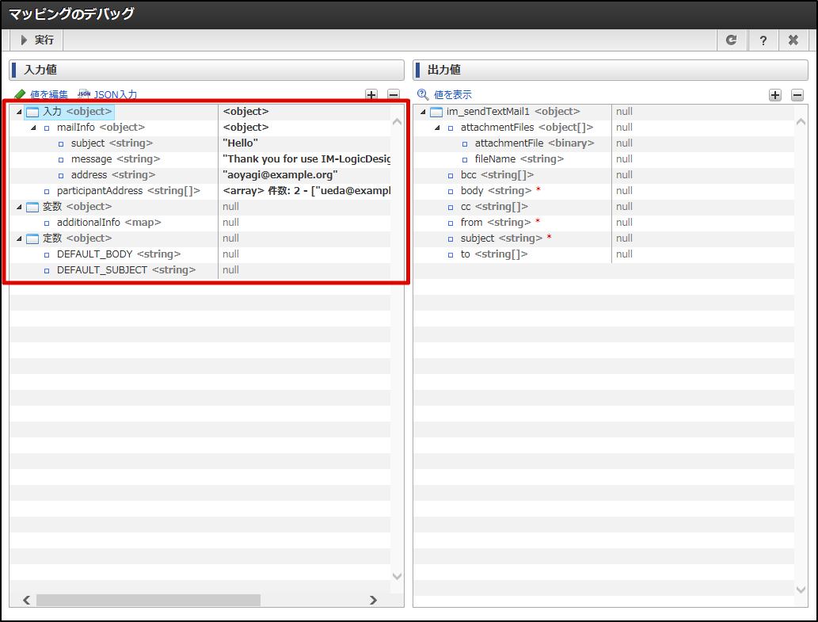
Task: Open help with the question mark icon
Action: click(763, 40)
